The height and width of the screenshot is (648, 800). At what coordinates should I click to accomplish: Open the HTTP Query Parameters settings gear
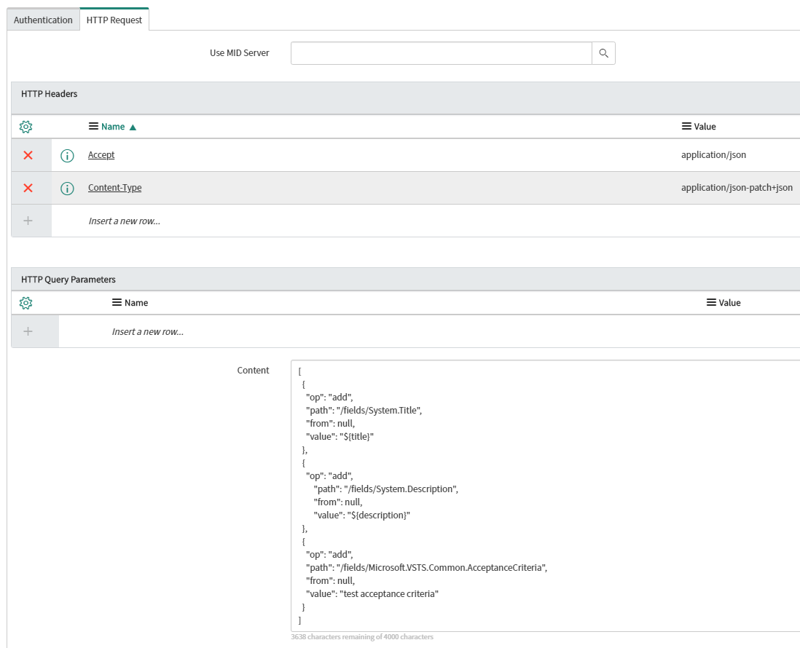tap(26, 302)
